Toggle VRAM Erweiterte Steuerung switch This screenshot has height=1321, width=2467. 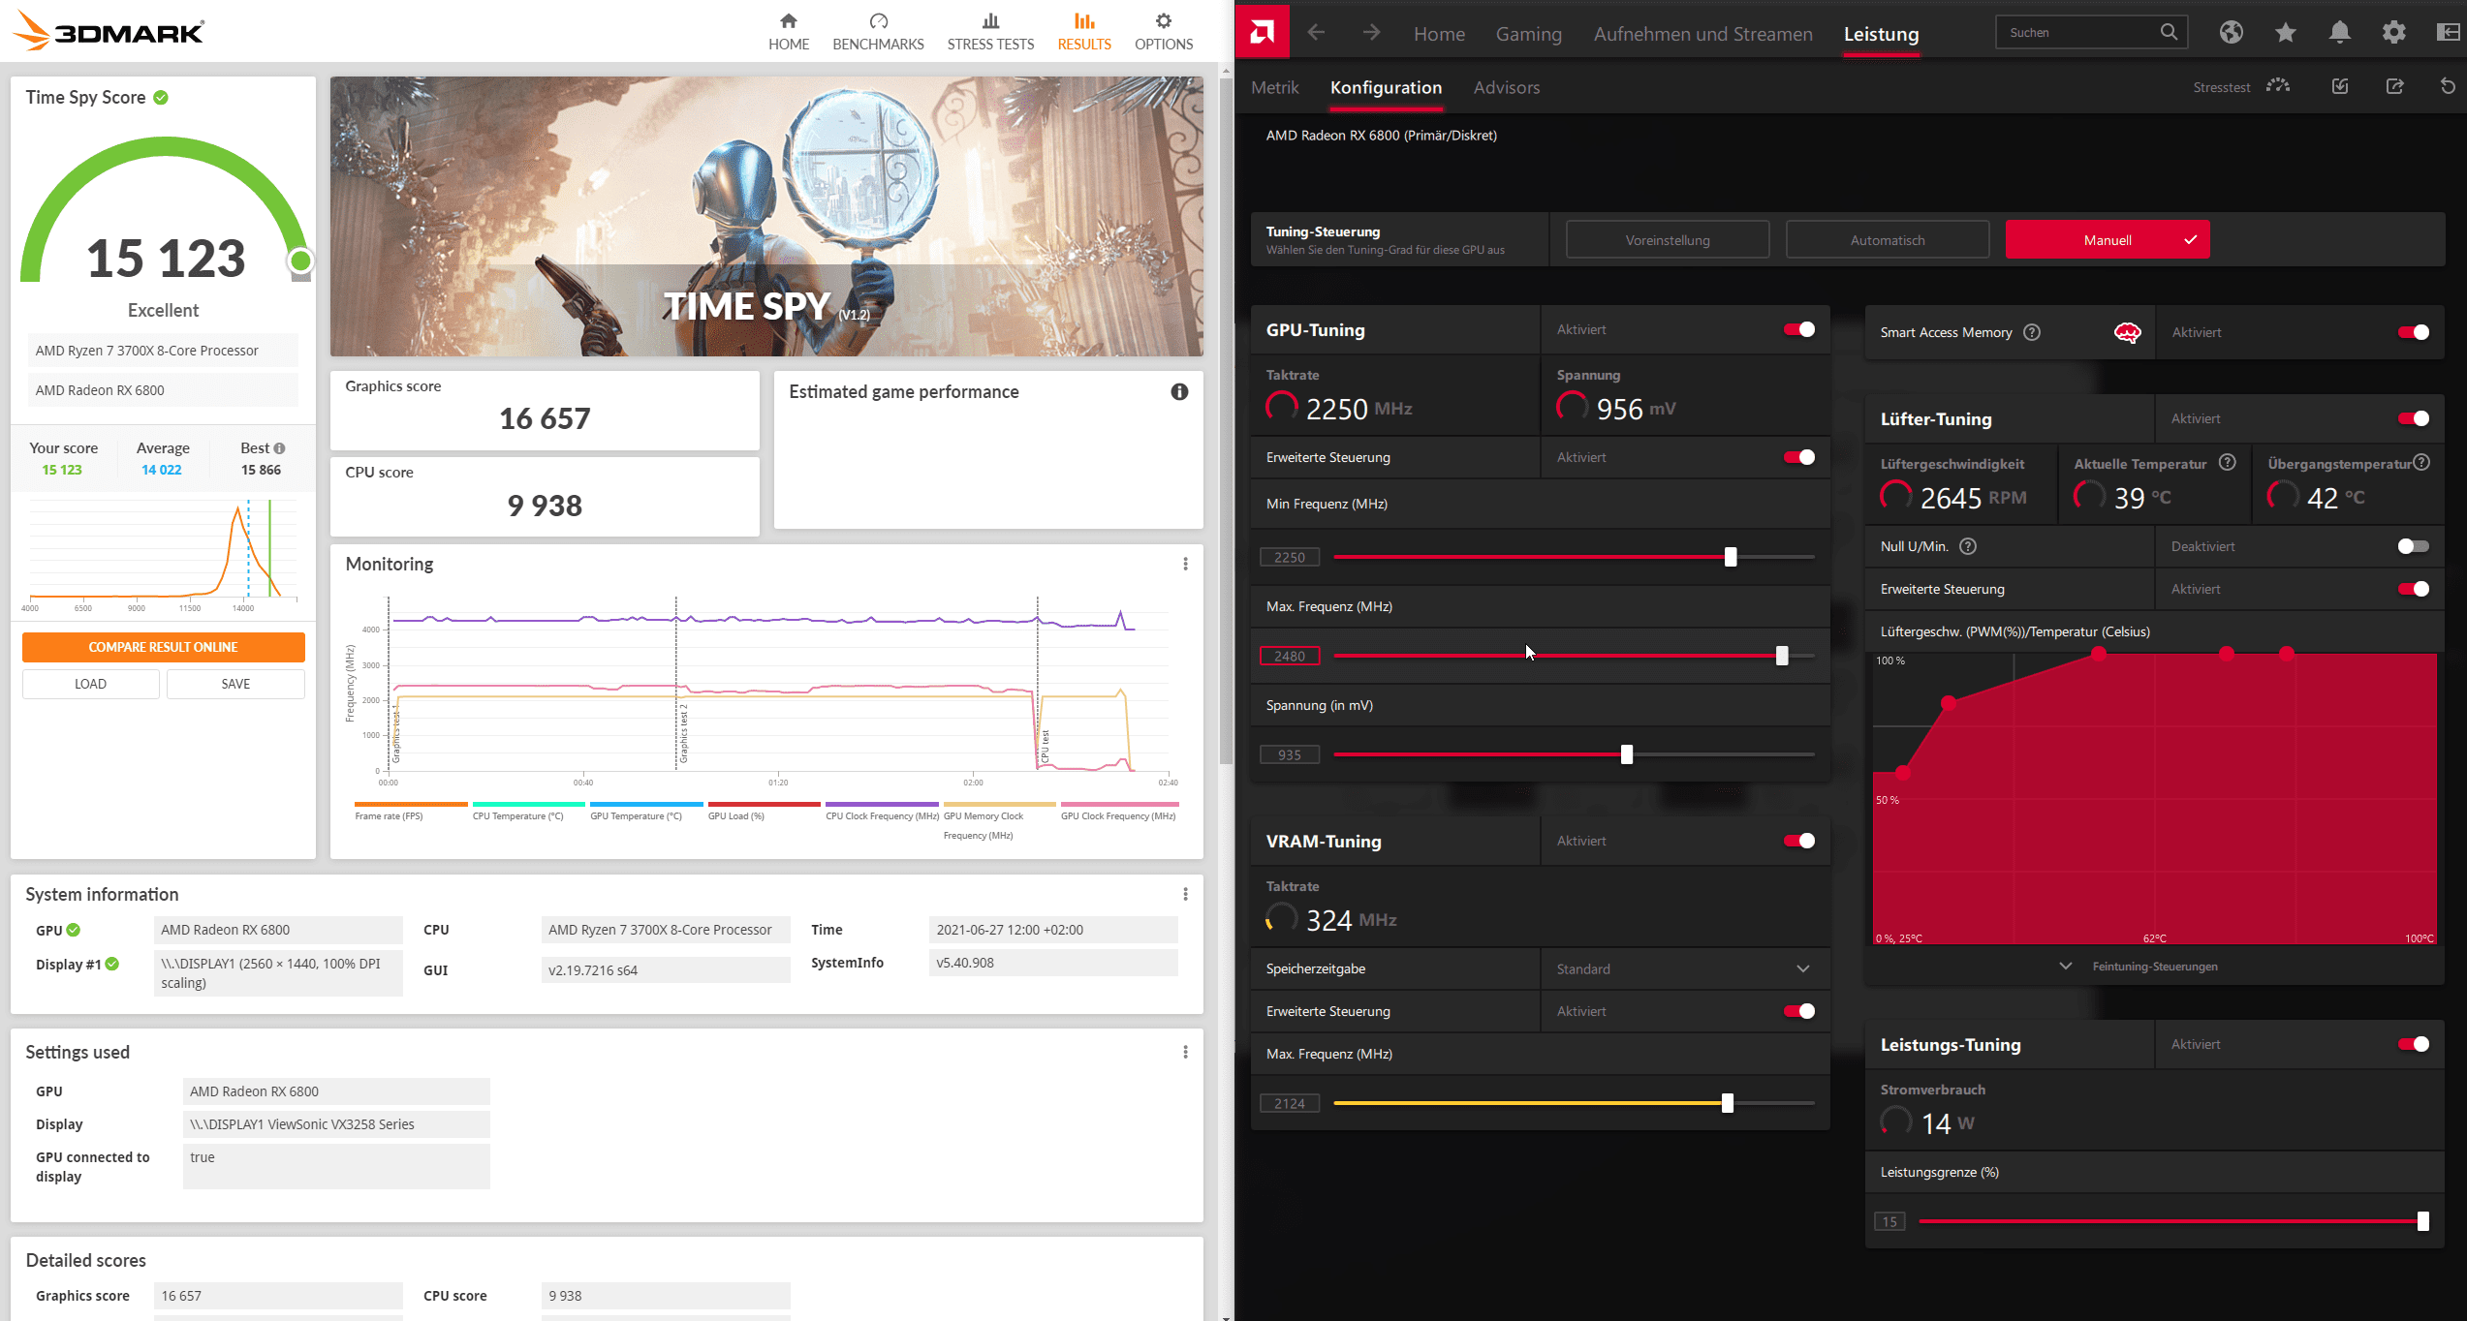pyautogui.click(x=1799, y=1011)
